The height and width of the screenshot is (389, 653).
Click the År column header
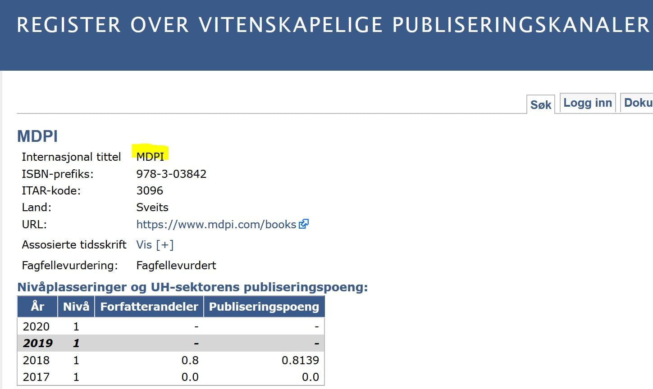tap(37, 307)
